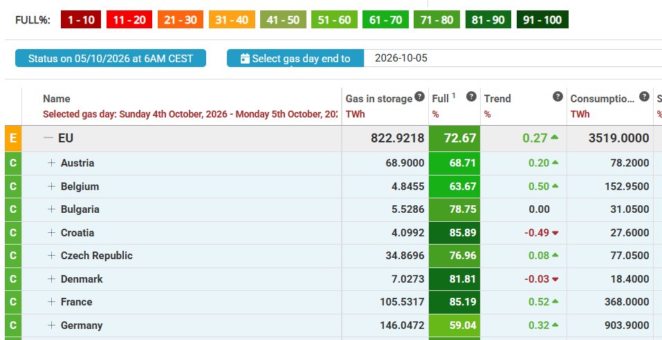Click Bulgaria's trend value 0.00

click(x=539, y=209)
